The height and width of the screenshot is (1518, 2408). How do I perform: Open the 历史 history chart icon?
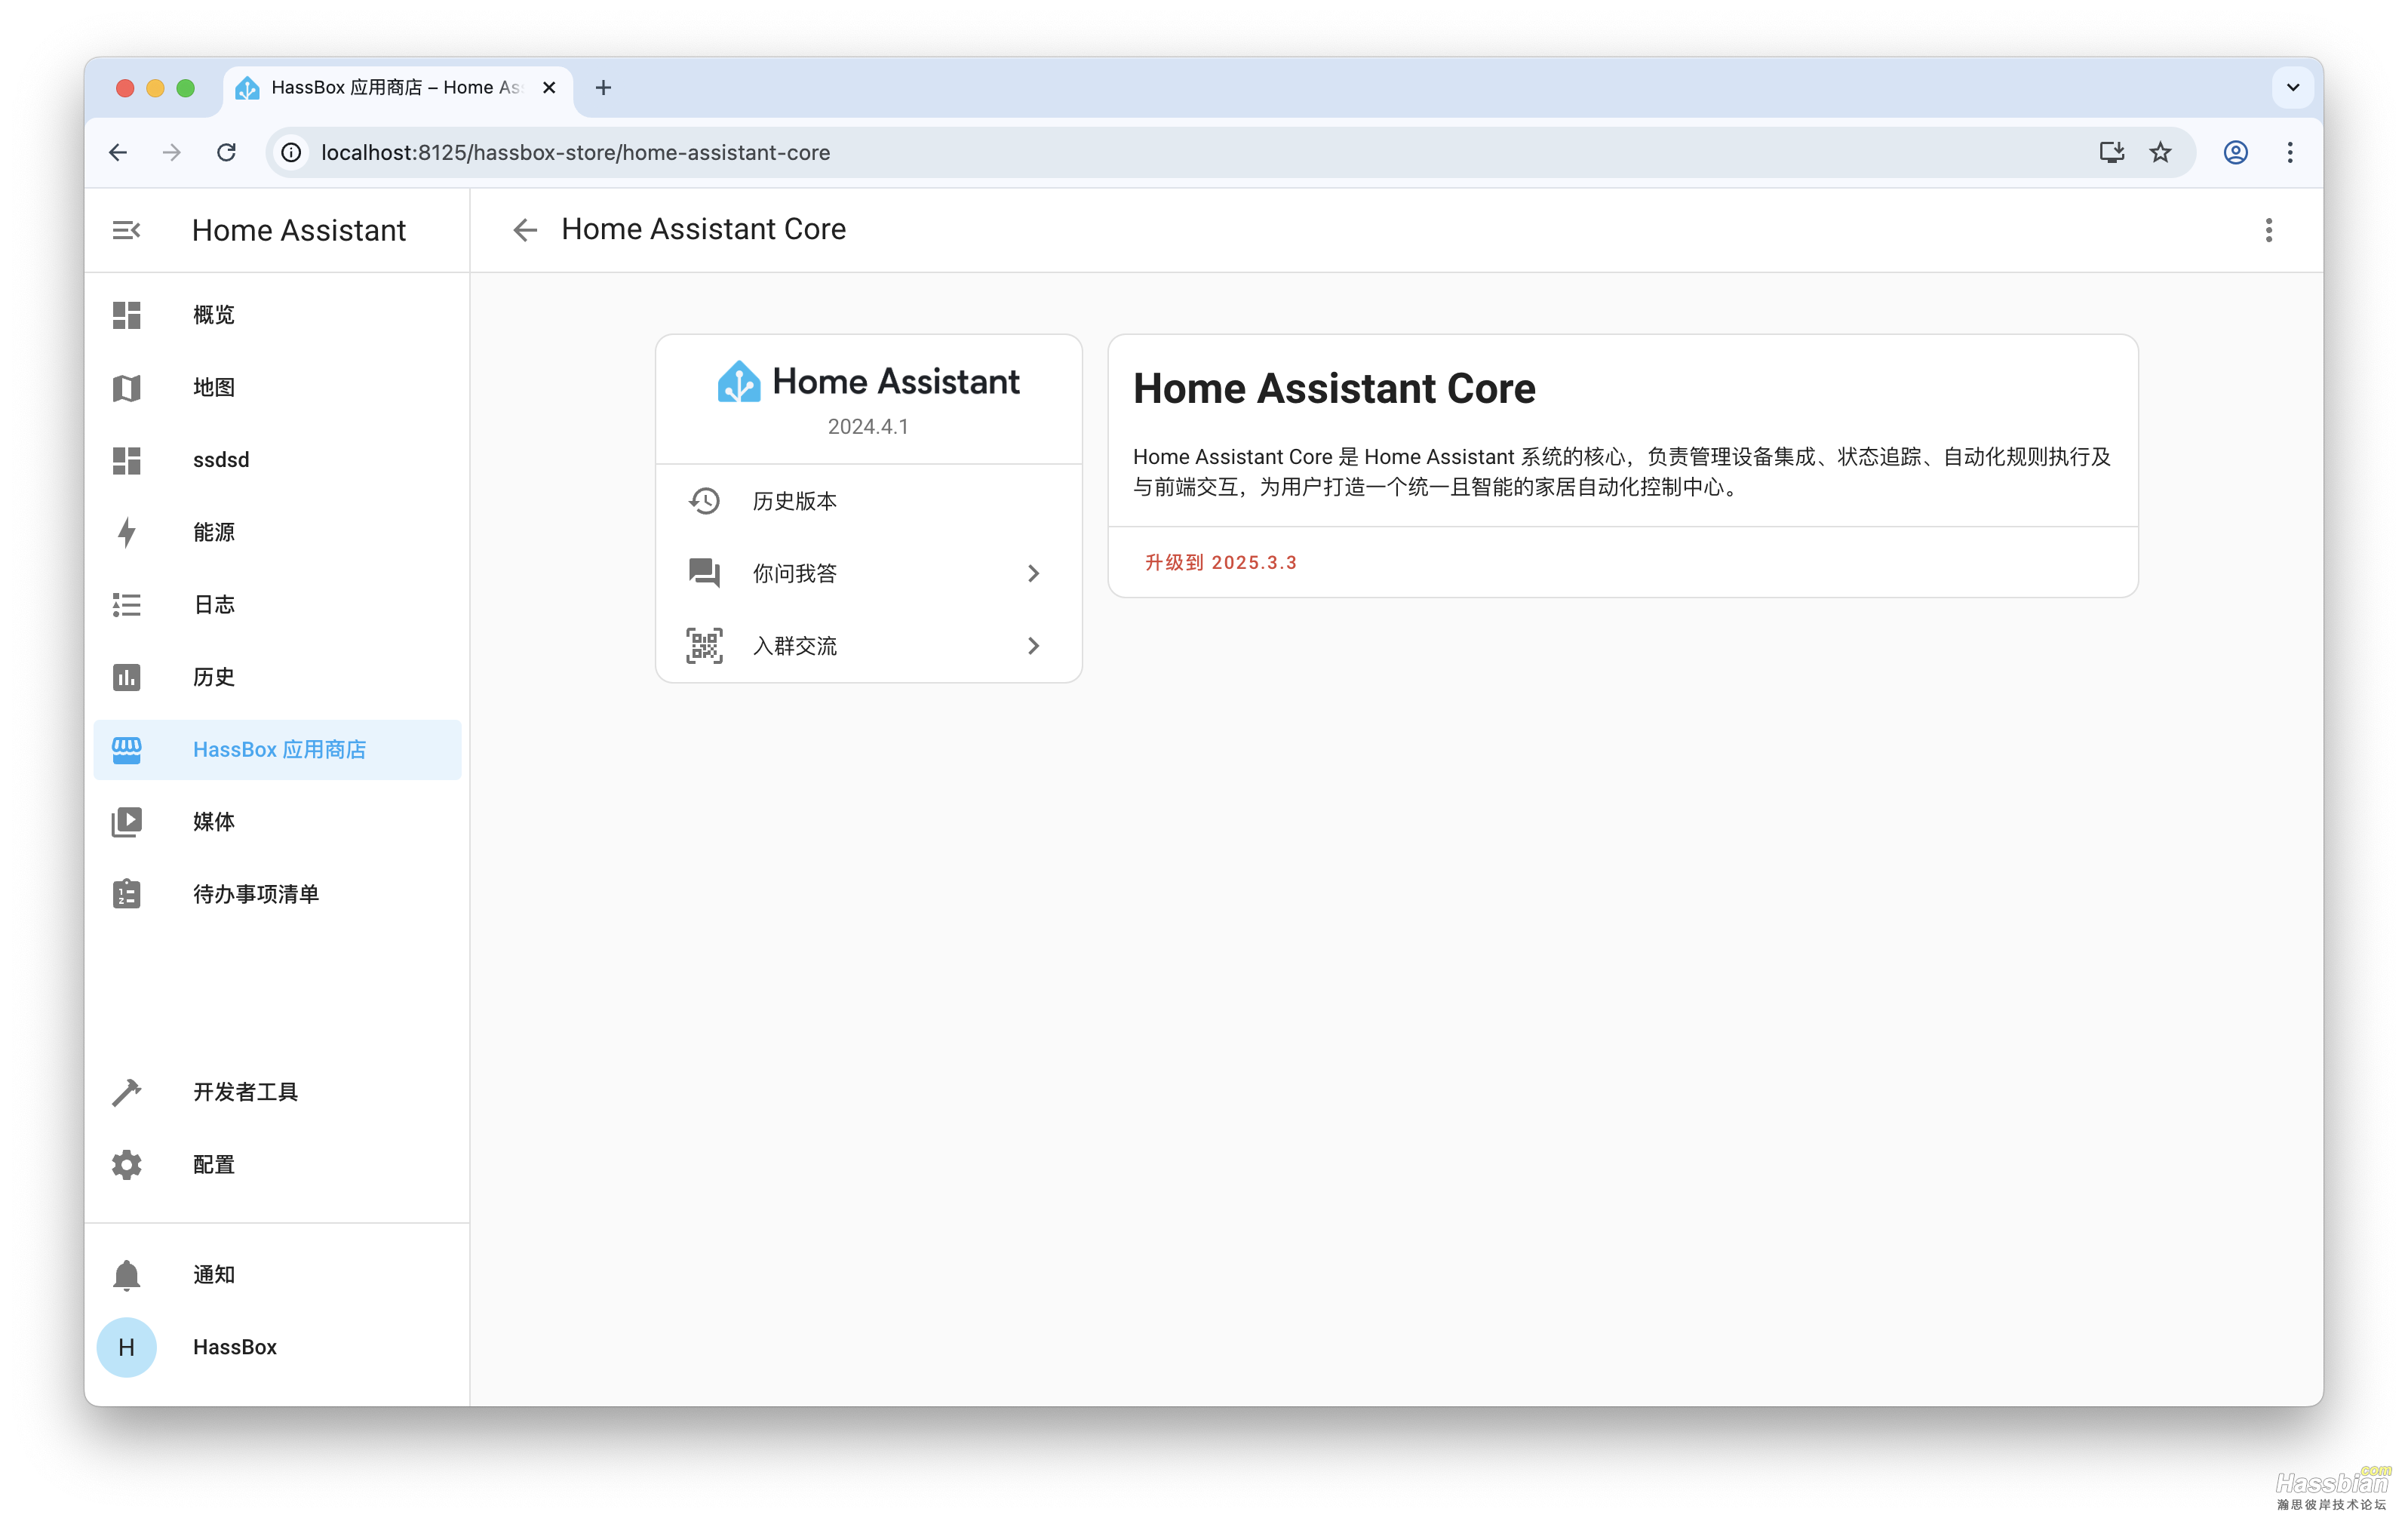coord(126,677)
